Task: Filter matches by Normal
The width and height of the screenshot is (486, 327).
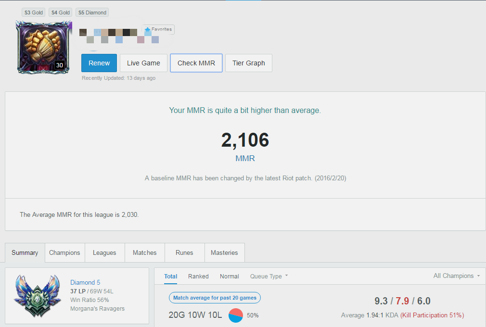Action: [x=230, y=276]
